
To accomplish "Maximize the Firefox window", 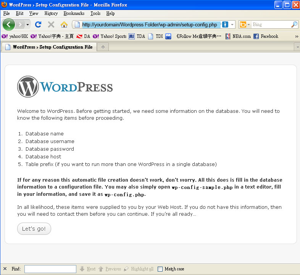I will 287,5.
